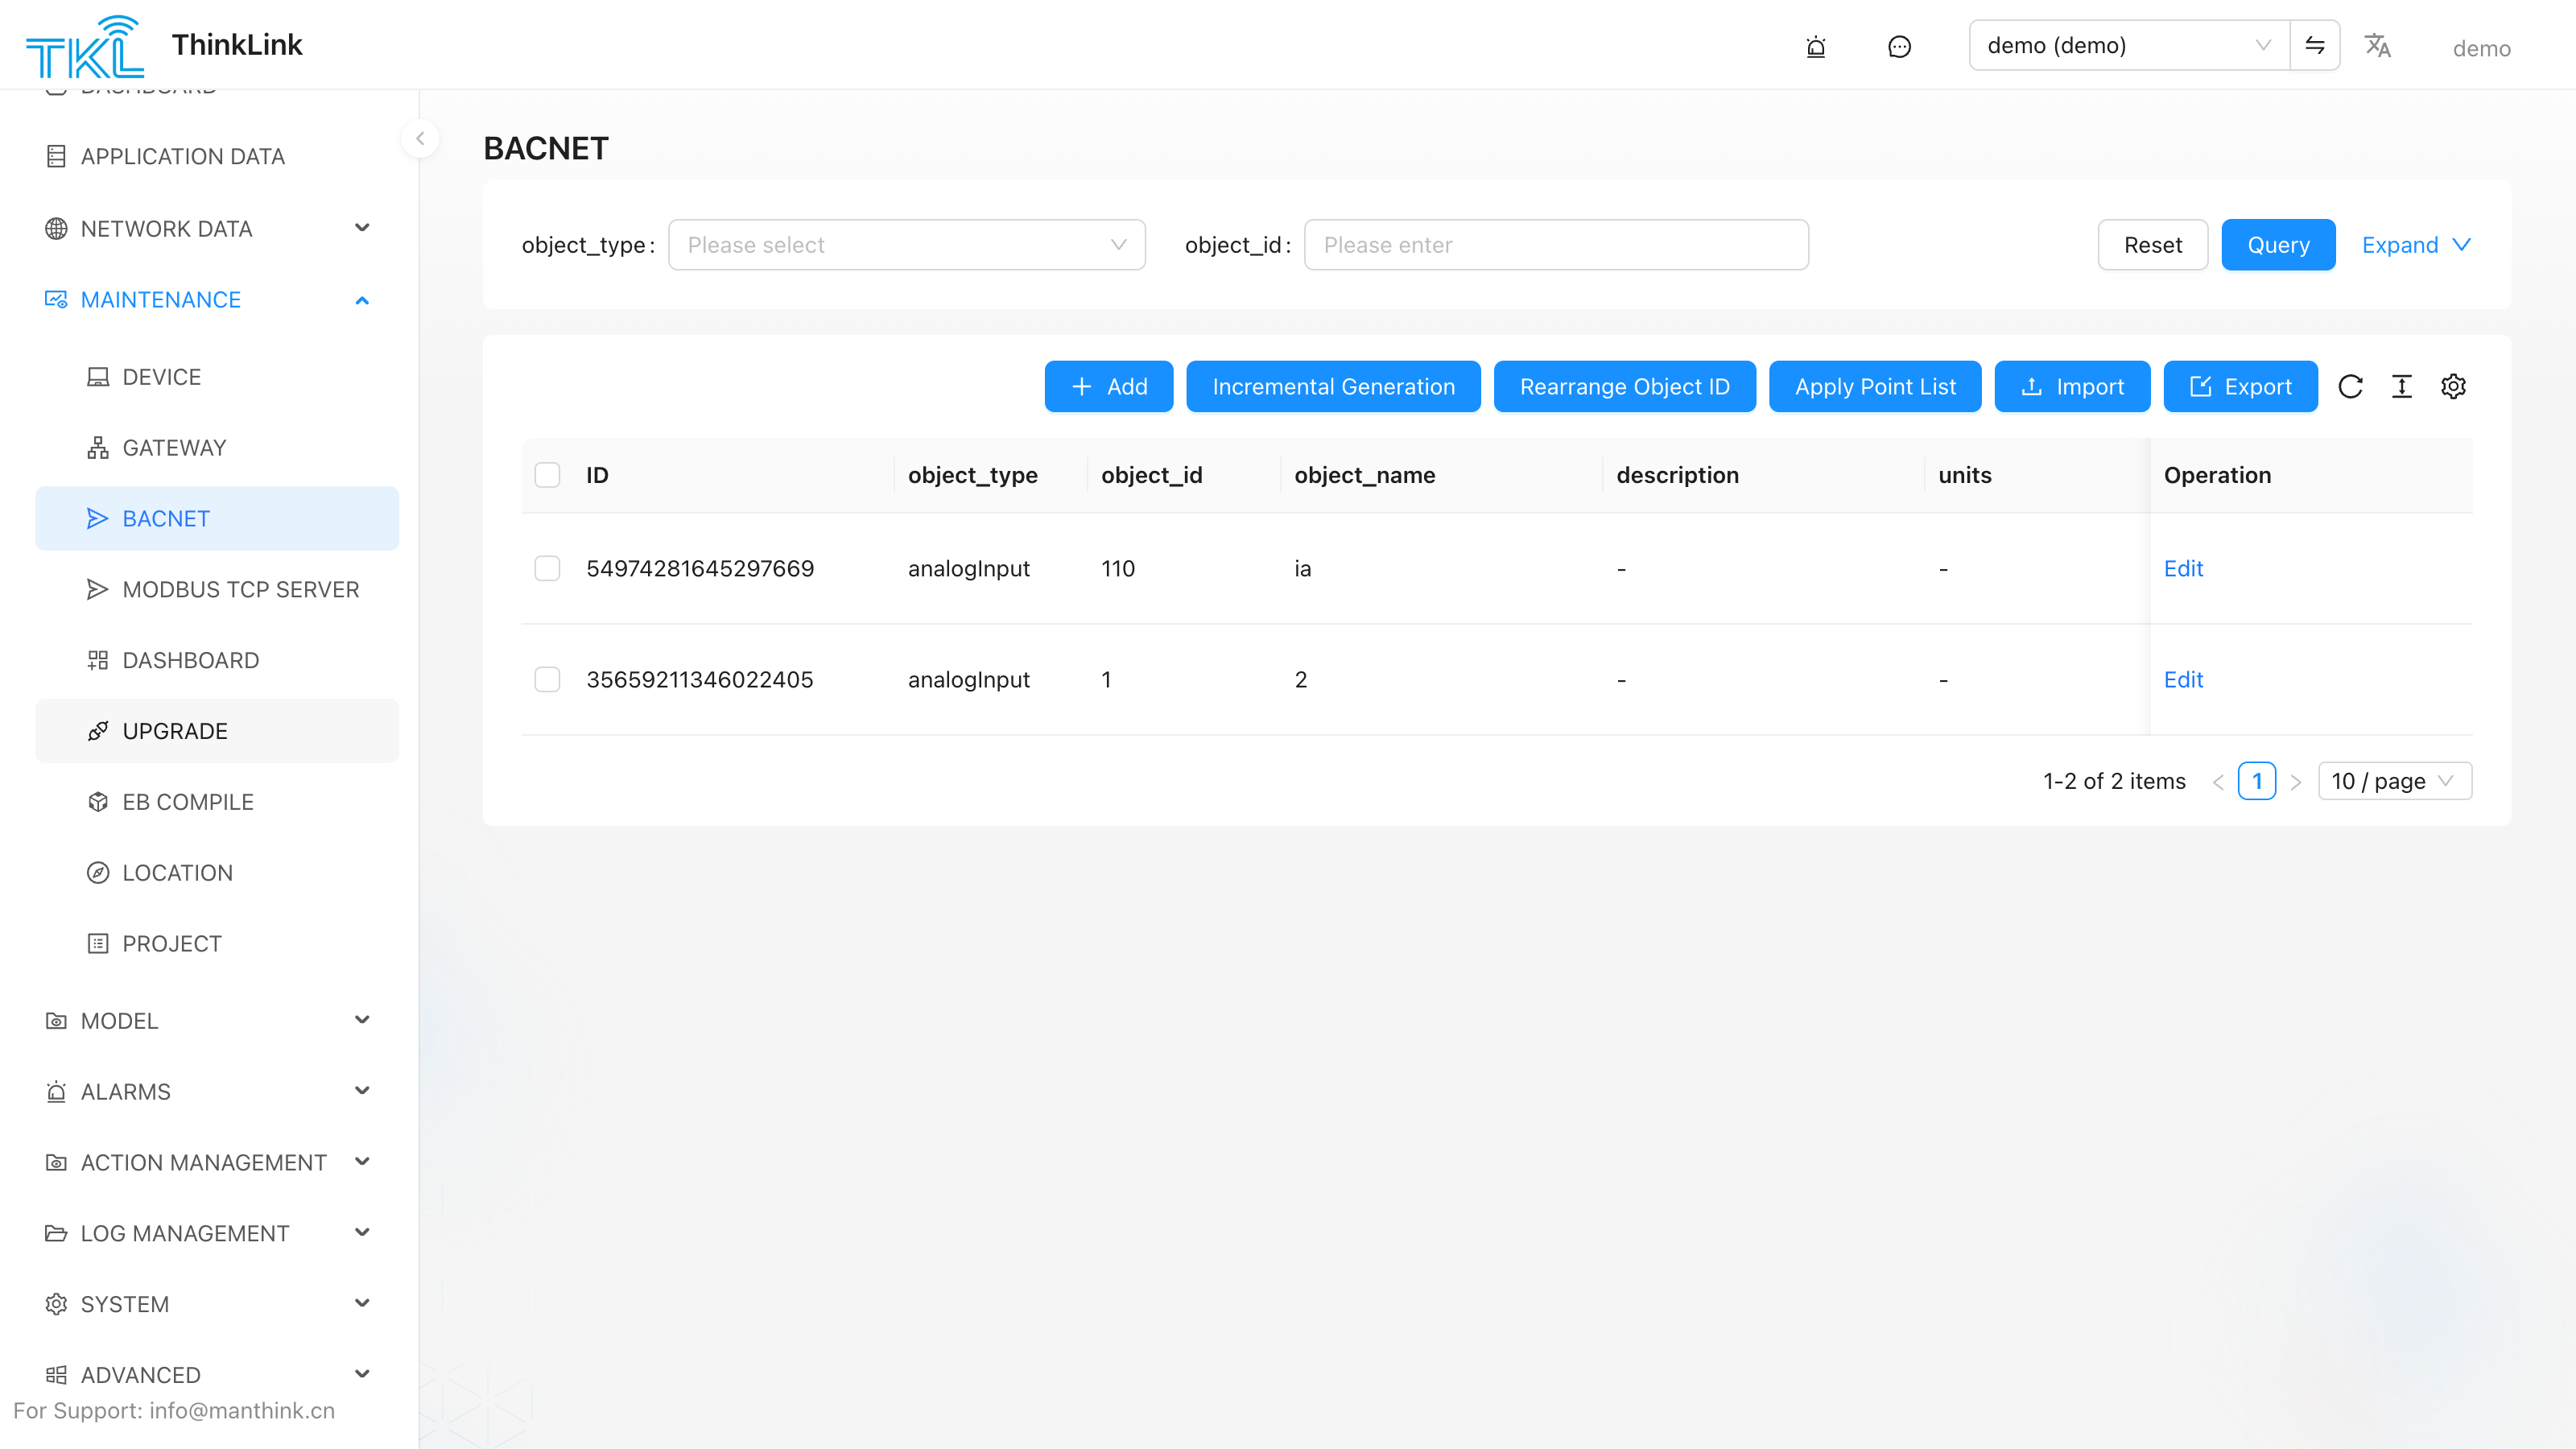Click Edit for object_name ia row
Image resolution: width=2576 pixels, height=1449 pixels.
click(2183, 569)
